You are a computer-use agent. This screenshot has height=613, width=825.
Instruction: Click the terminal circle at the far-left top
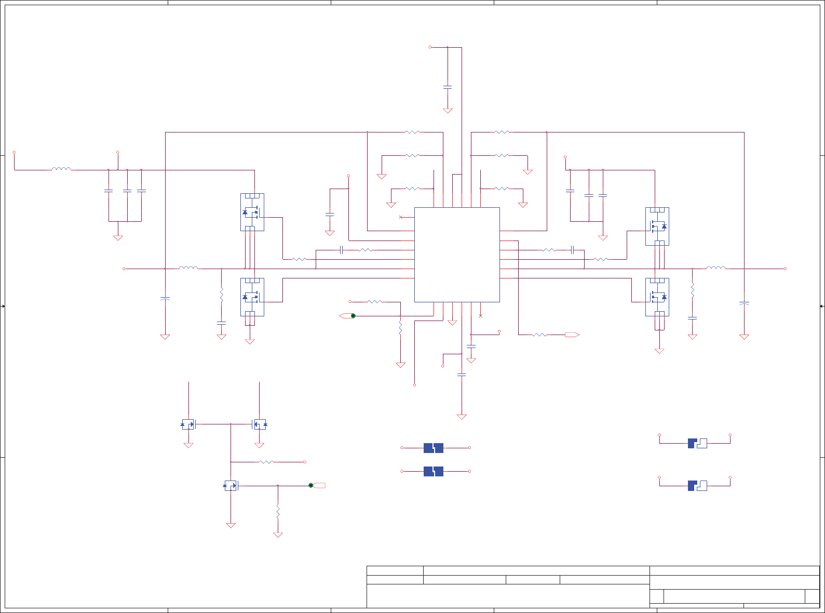pos(14,152)
